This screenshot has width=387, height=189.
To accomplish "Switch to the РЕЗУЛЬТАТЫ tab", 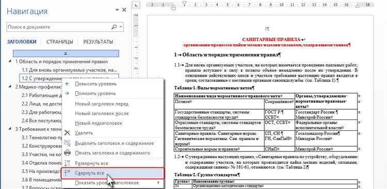I will pyautogui.click(x=98, y=42).
